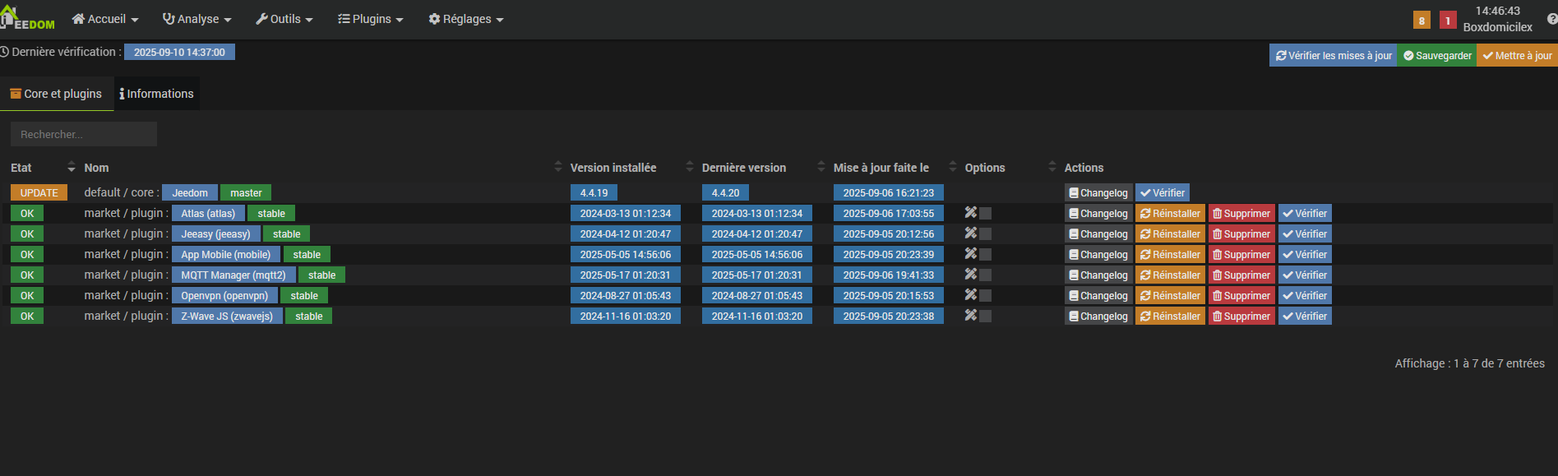Open Changelog for Jeedom core
The image size is (1558, 476).
[1098, 192]
